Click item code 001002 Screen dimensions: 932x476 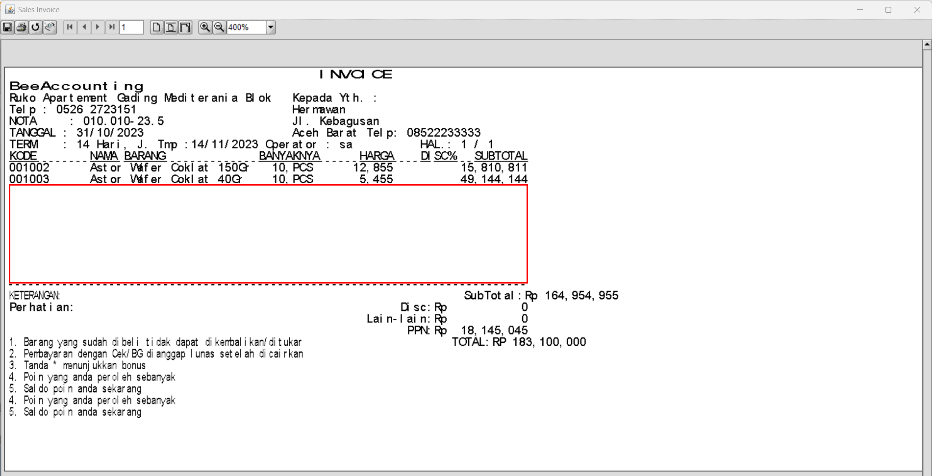pos(29,167)
